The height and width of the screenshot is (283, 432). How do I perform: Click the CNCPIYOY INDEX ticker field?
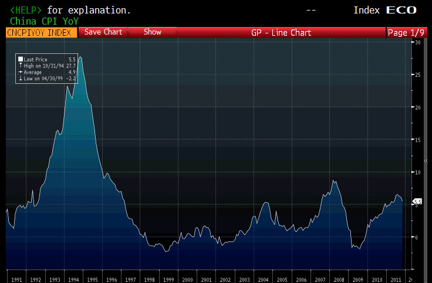(x=41, y=33)
